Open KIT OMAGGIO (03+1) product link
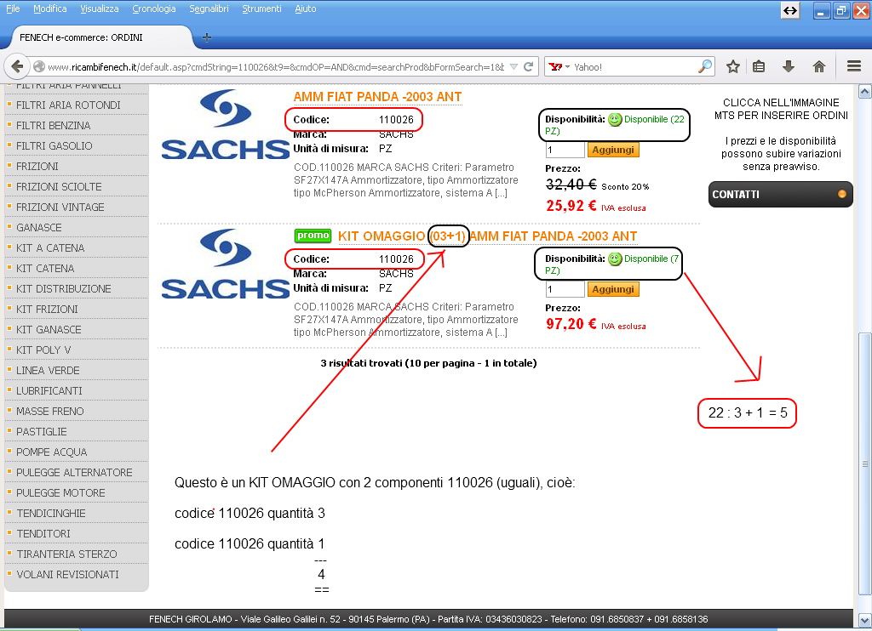 coord(487,236)
